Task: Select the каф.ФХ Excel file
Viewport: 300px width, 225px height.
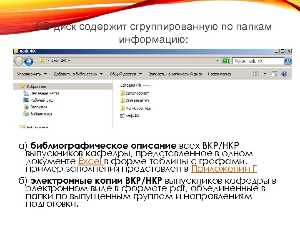Action: tap(130, 115)
